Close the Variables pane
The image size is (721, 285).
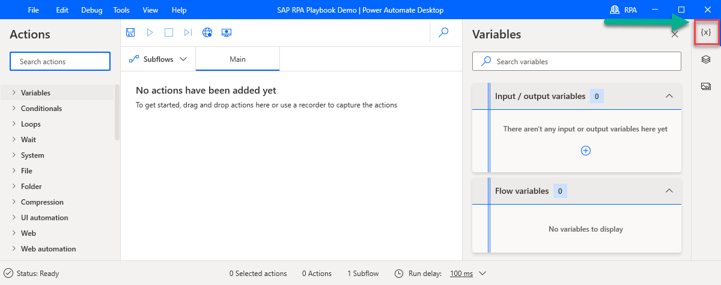click(675, 34)
